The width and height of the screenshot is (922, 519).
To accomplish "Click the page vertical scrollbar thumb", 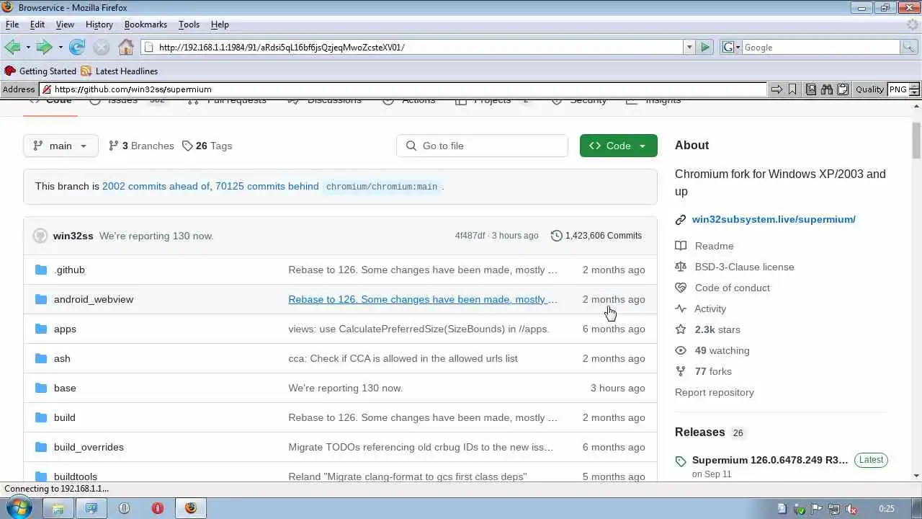I will pos(916,141).
